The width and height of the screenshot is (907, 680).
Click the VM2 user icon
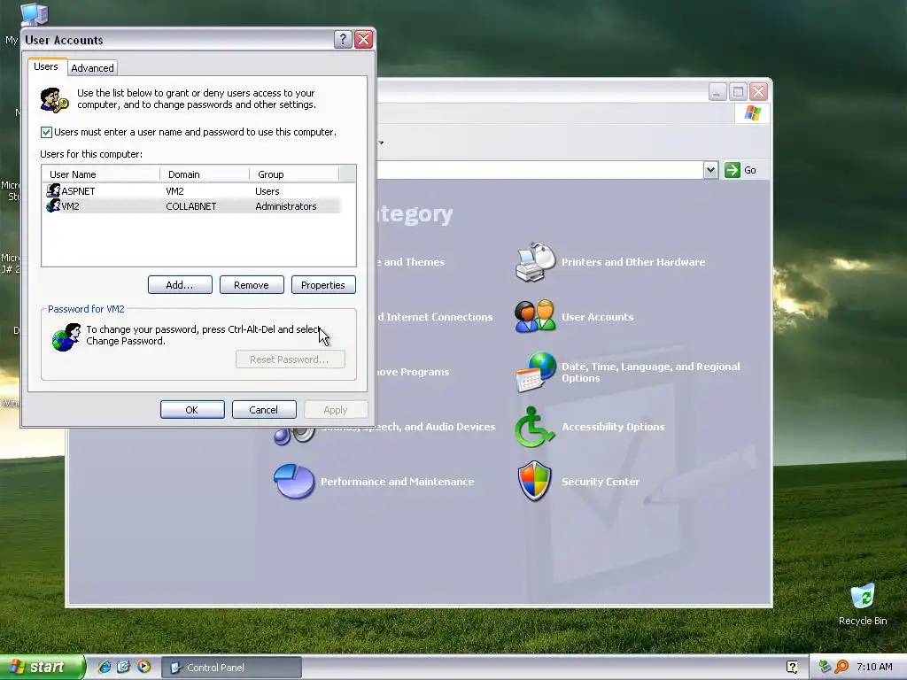point(53,205)
